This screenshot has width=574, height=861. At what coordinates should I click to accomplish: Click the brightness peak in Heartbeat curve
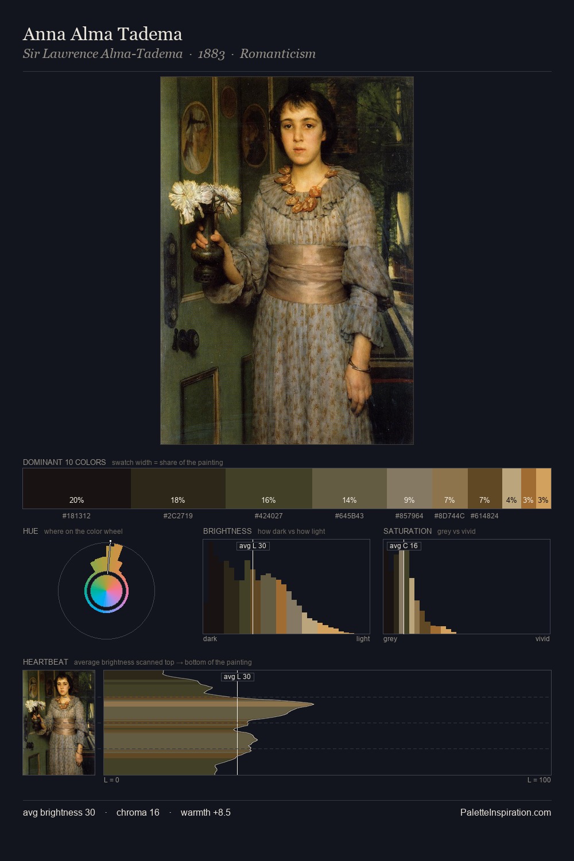[313, 704]
